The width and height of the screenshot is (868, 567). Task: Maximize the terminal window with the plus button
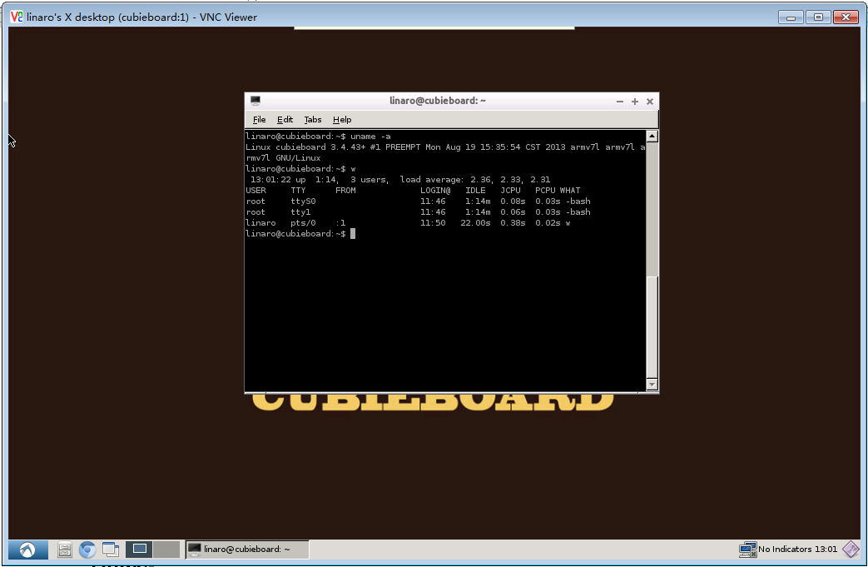point(635,102)
